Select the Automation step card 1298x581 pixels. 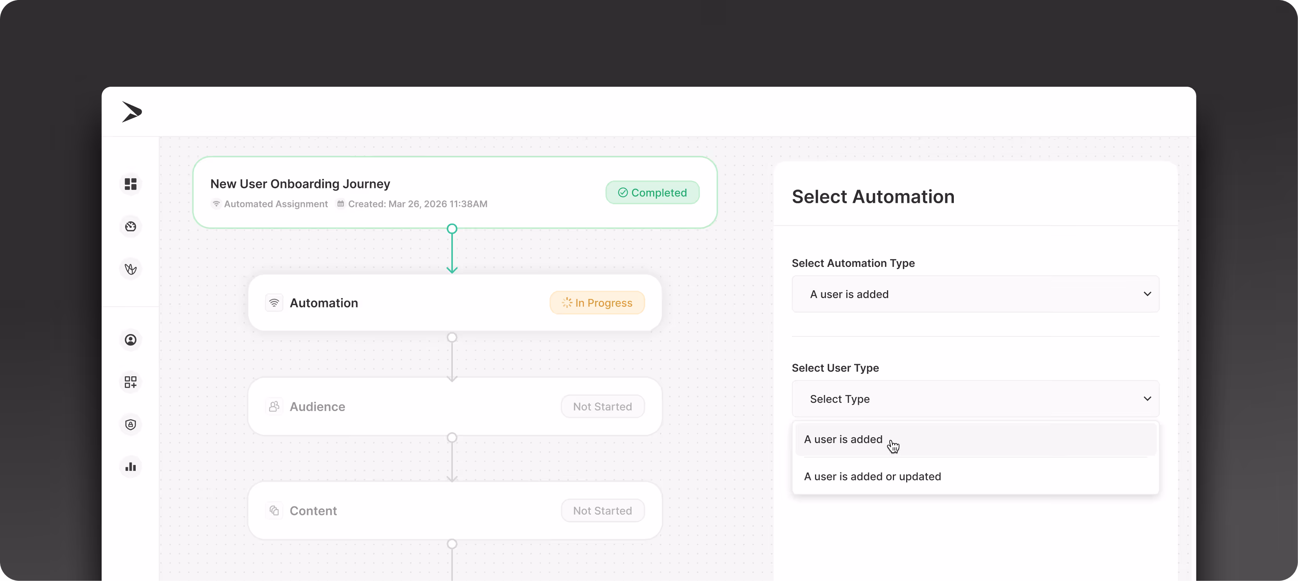tap(454, 302)
